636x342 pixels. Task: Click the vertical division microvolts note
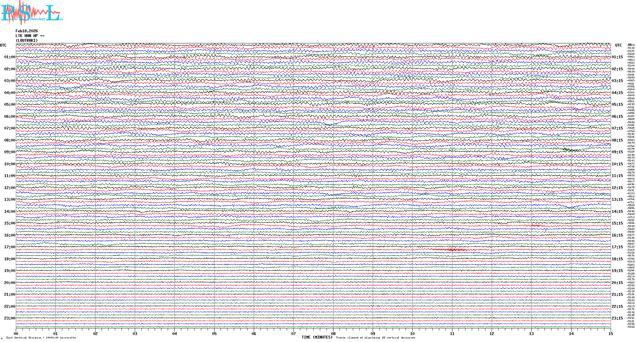(x=41, y=338)
